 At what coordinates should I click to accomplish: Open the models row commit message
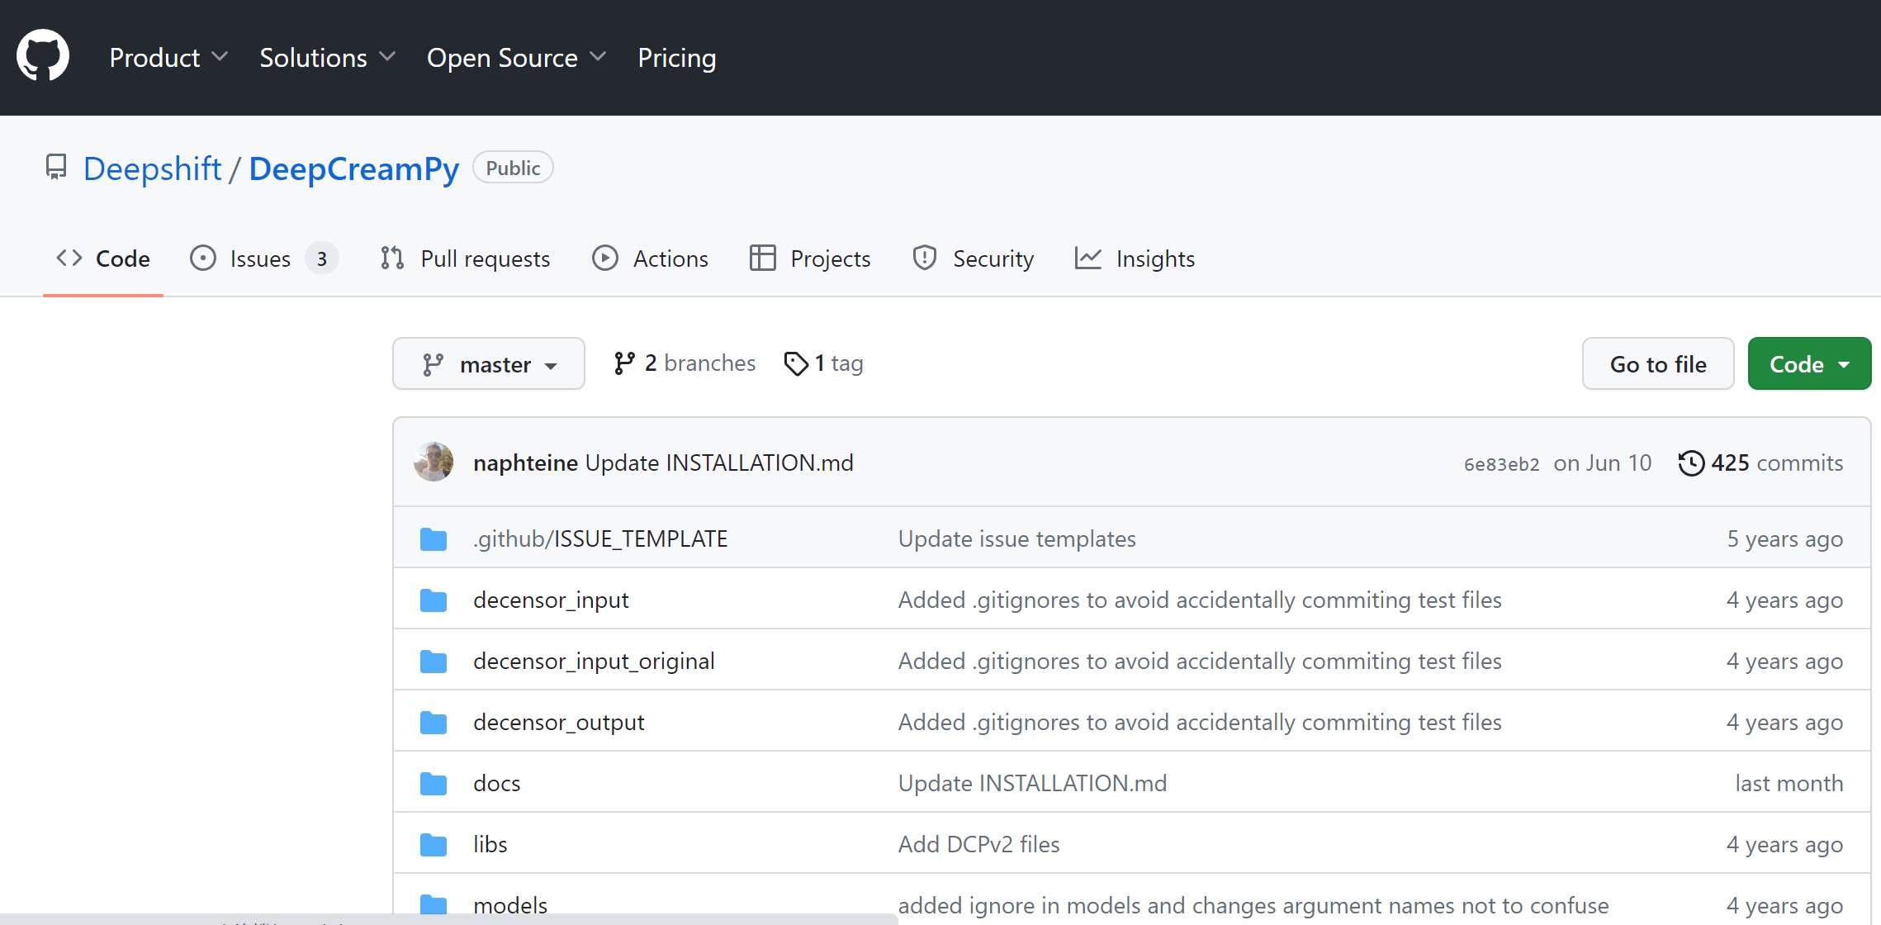click(x=1253, y=906)
